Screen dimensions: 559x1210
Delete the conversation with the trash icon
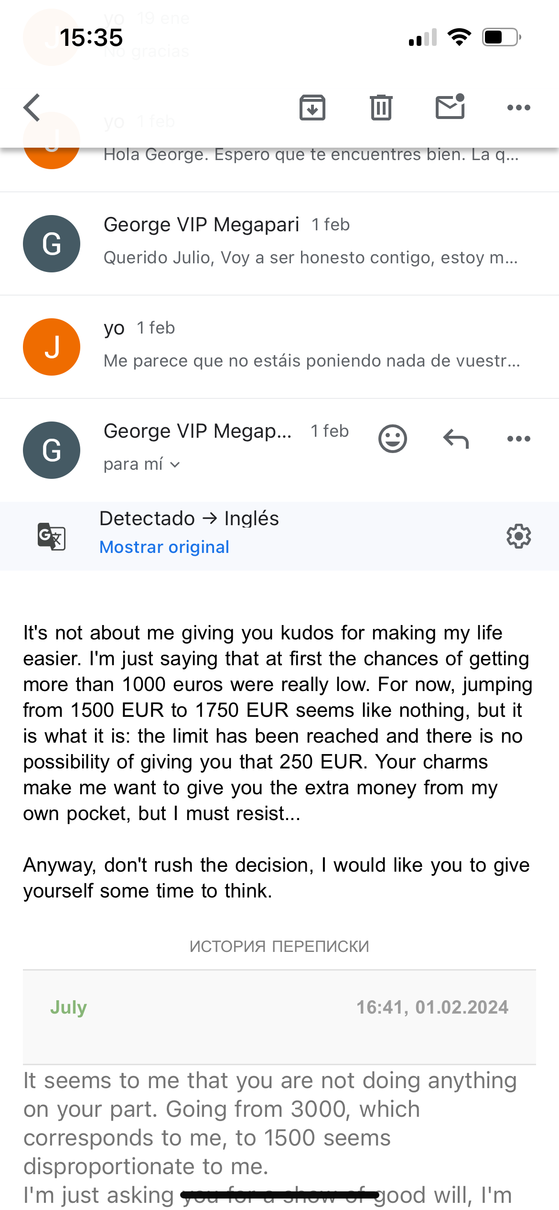tap(381, 108)
